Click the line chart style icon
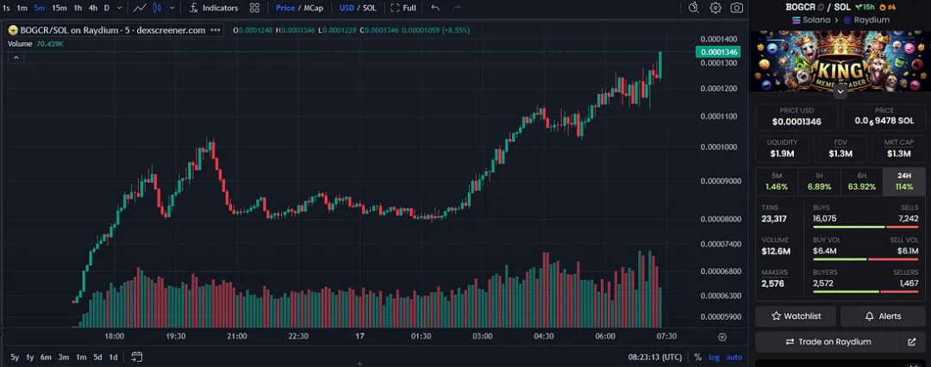Screen dimensions: 931x367 [138, 8]
